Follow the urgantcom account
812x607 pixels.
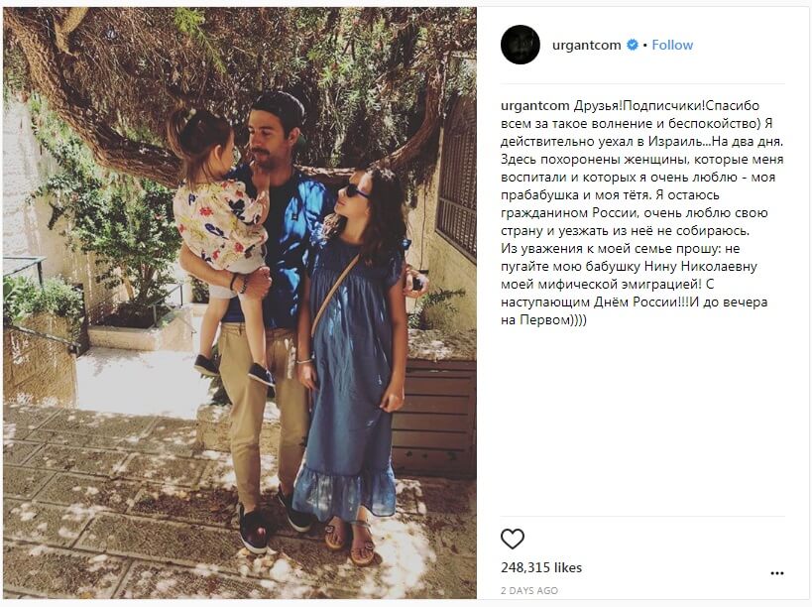click(672, 45)
